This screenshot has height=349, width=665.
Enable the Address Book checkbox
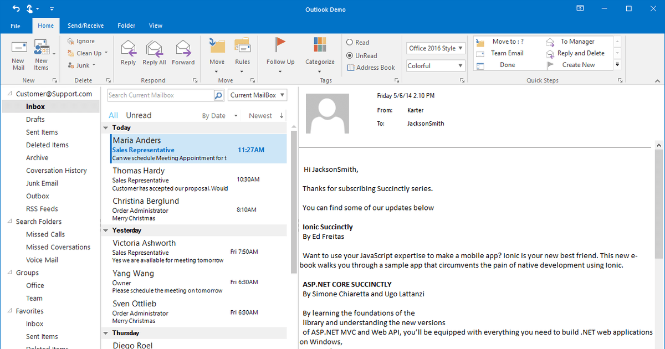click(351, 67)
